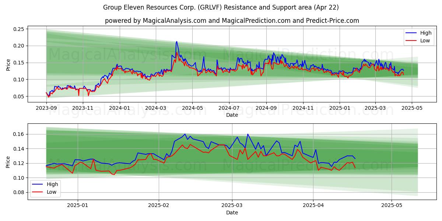Viewport: 442px width, 221px height.
Task: Click the 0.12 tick label in bottom chart
Action: pos(19,163)
